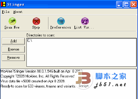Click the Copyright 2009 McAfee log line

[x=38, y=76]
